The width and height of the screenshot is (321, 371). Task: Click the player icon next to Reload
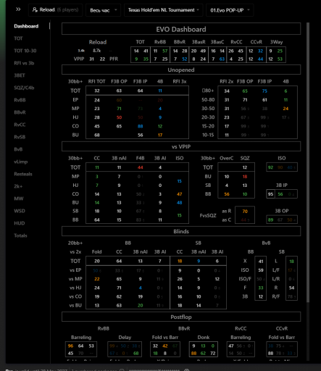coord(35,9)
